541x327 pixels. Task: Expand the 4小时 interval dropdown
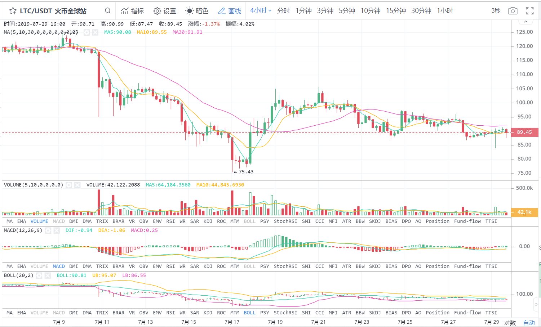coord(261,10)
